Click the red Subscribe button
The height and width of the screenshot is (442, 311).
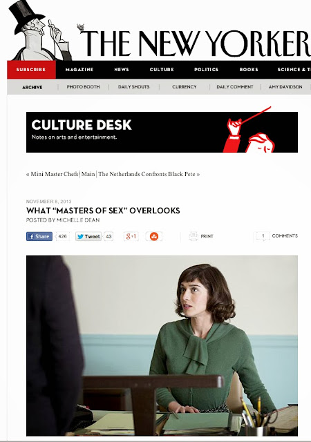pos(31,69)
